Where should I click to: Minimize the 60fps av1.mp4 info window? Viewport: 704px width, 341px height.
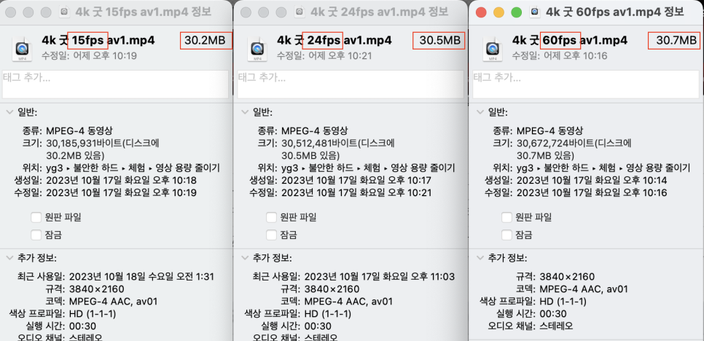tap(498, 12)
